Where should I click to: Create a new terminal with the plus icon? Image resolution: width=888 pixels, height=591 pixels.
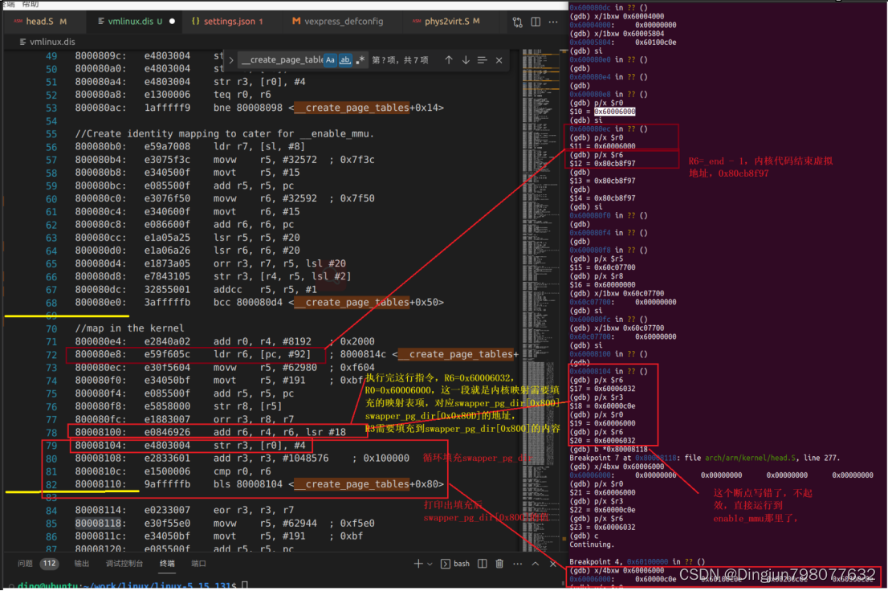pyautogui.click(x=418, y=563)
